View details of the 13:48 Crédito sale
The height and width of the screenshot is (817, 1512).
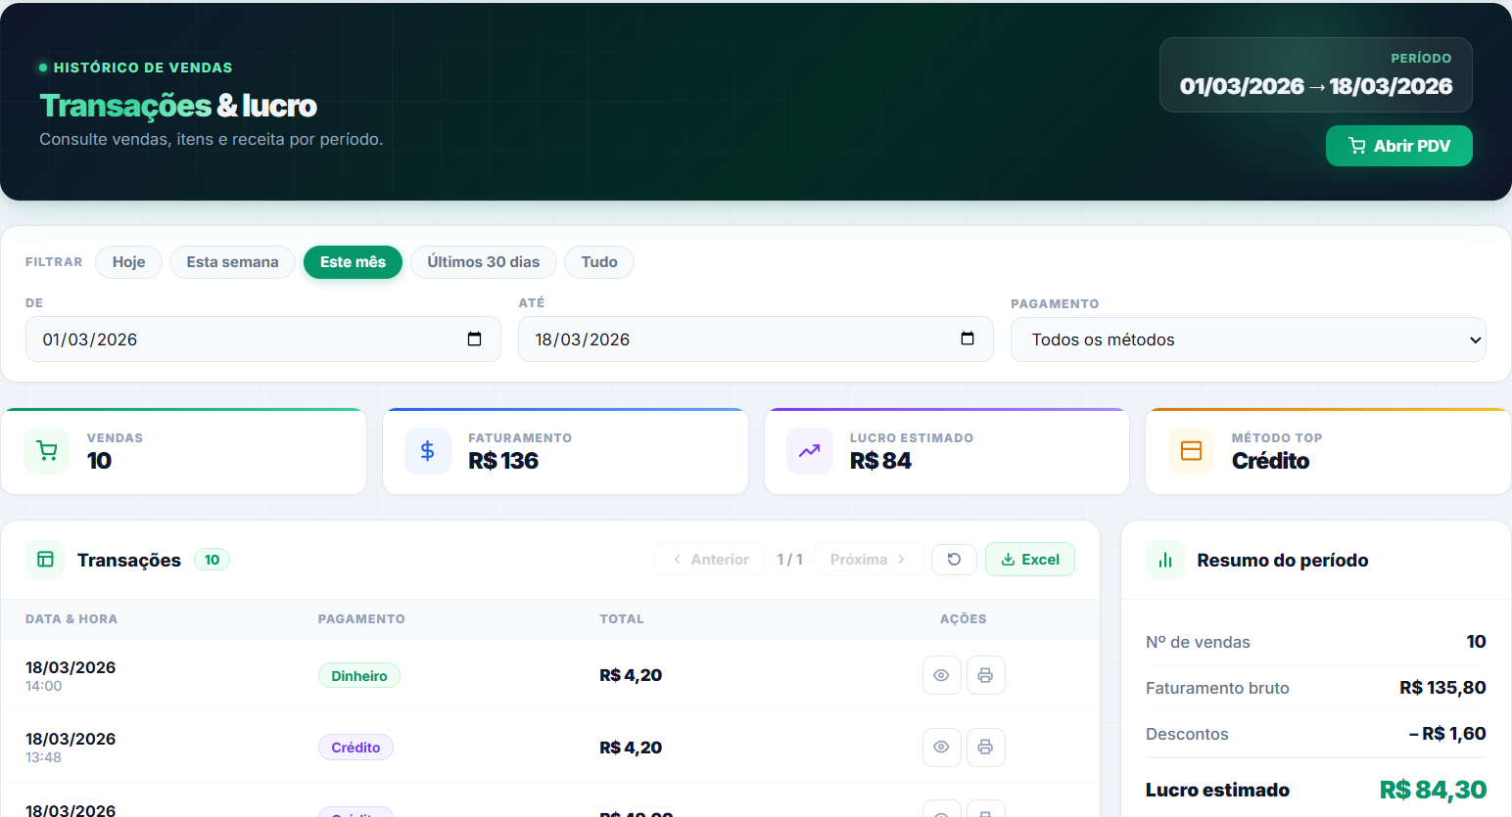point(941,748)
